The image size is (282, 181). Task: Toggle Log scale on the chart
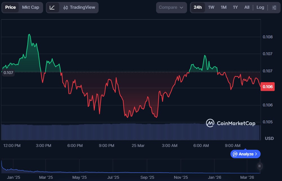tap(260, 7)
